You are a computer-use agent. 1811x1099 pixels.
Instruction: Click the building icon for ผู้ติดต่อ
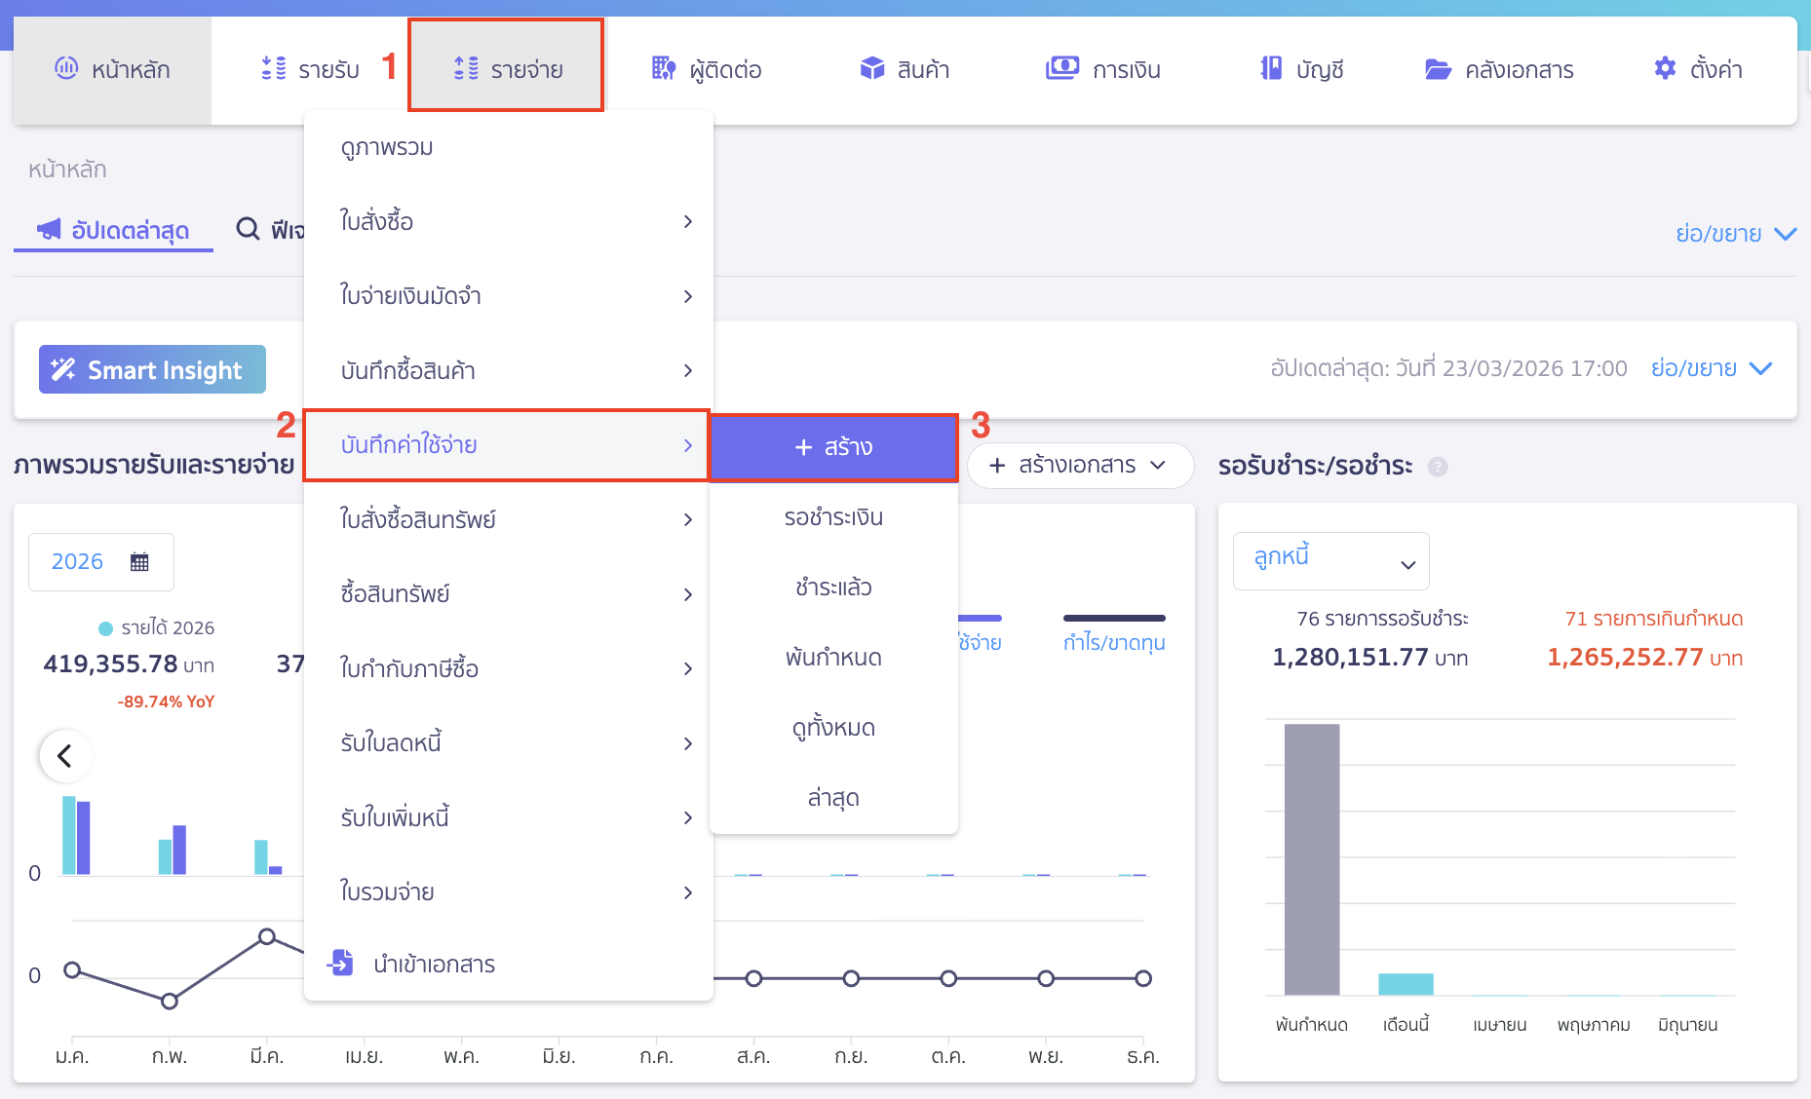tap(663, 68)
